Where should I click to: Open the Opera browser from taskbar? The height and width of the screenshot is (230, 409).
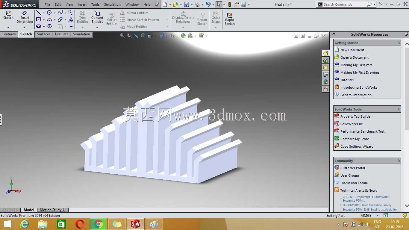coord(80,224)
